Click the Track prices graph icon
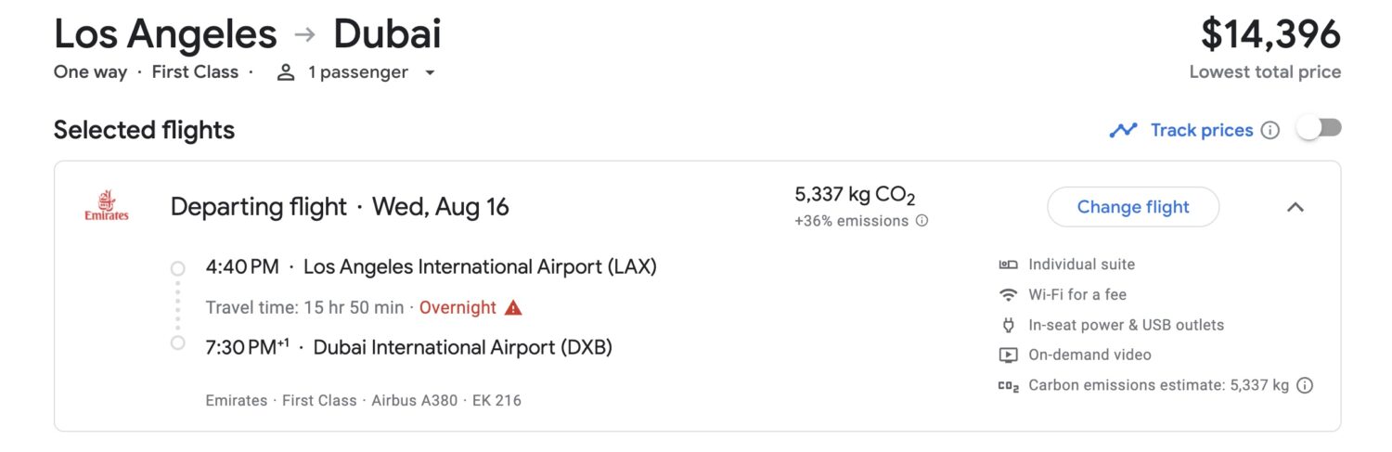The image size is (1392, 452). (x=1124, y=130)
